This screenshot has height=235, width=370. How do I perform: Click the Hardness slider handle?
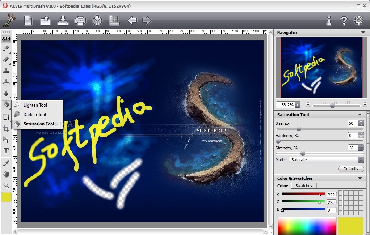[278, 141]
